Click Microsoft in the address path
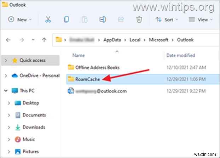This screenshot has width=220, height=158. pos(158,40)
